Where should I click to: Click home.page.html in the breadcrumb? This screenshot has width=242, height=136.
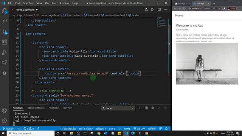click(x=50, y=15)
